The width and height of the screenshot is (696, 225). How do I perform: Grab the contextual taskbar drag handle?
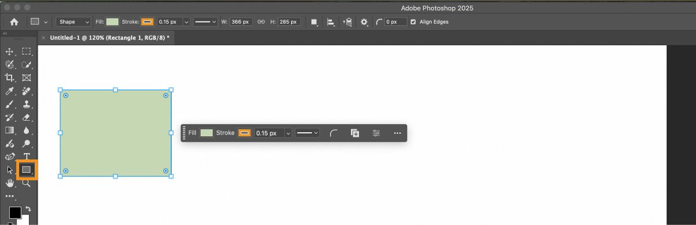coord(184,133)
